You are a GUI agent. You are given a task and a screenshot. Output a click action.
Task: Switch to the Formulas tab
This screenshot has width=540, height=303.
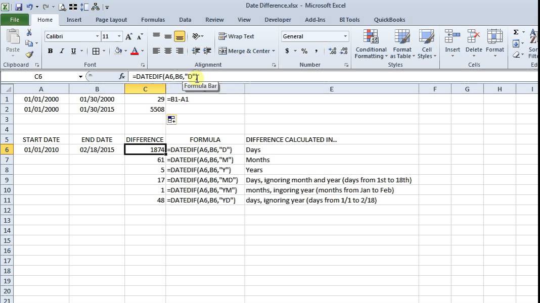(153, 20)
